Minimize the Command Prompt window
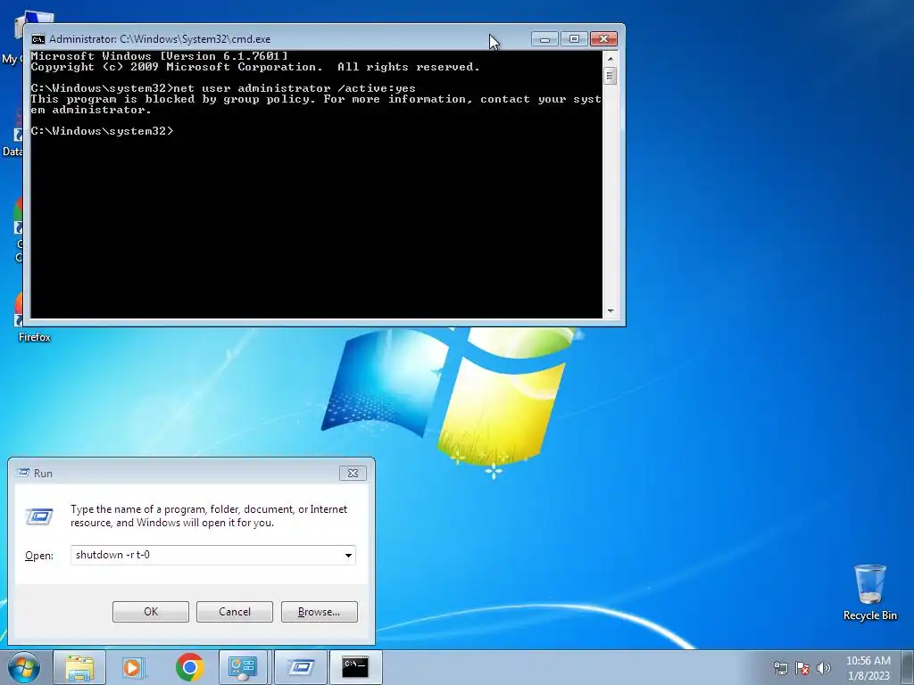This screenshot has height=685, width=914. point(544,39)
